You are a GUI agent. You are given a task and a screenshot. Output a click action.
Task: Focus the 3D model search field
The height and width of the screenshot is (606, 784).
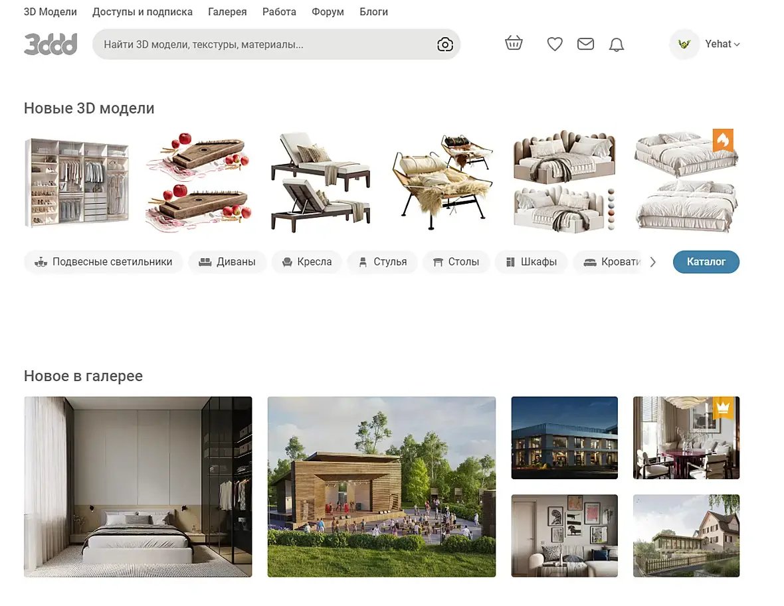tap(265, 44)
